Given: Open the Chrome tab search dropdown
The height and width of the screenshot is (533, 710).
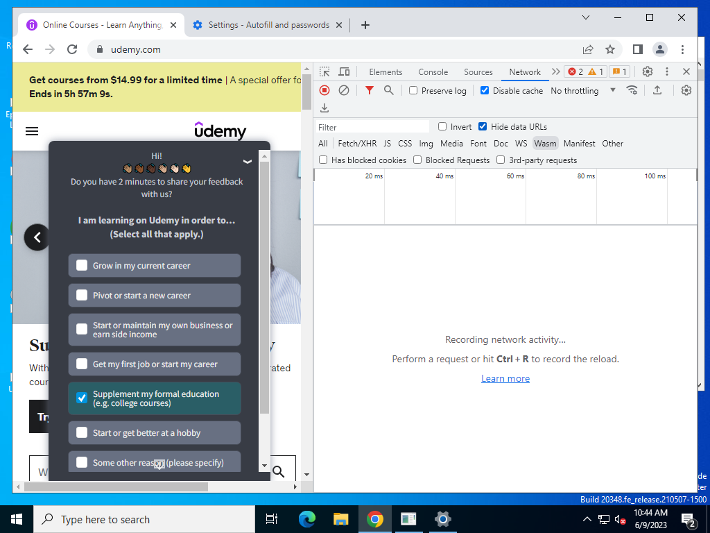Looking at the screenshot, I should point(585,17).
